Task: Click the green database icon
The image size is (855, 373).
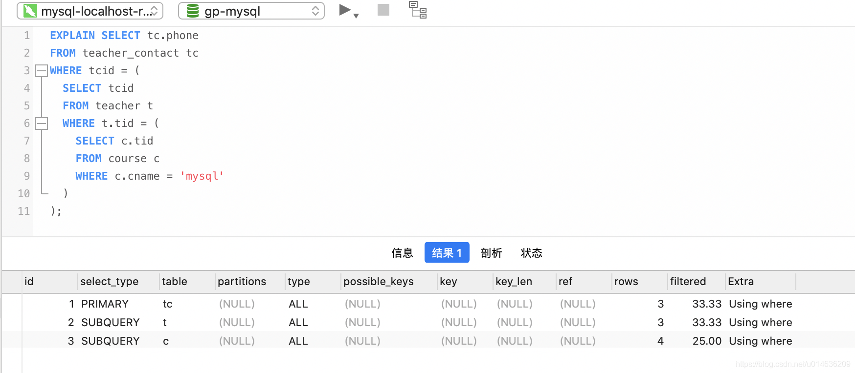Action: coord(193,11)
